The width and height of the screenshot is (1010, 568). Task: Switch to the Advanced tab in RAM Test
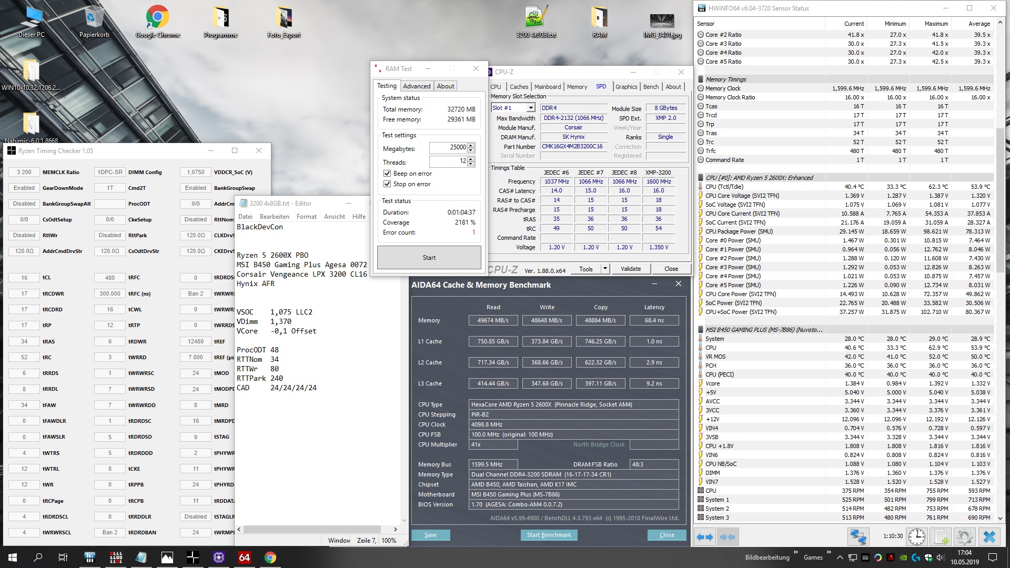[x=417, y=86]
